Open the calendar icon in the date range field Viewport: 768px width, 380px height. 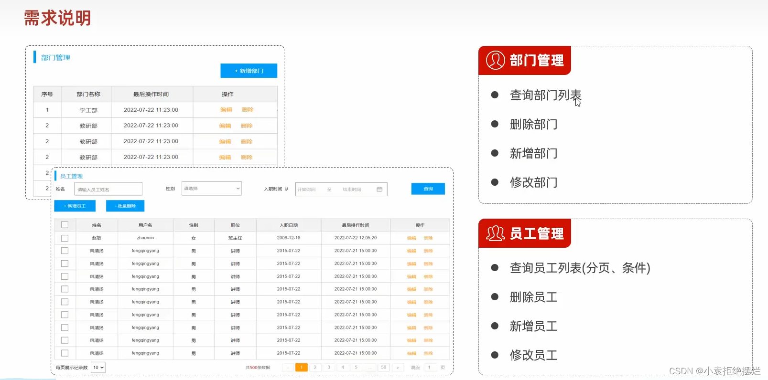click(379, 190)
